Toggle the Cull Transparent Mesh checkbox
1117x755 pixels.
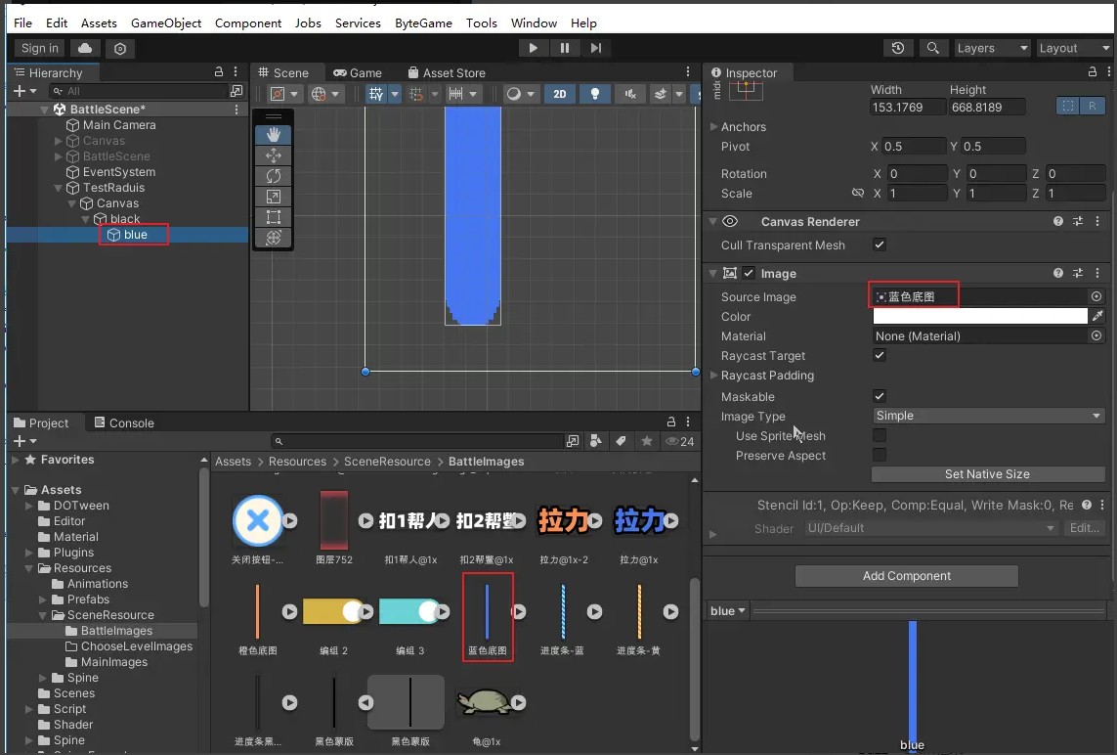coord(880,244)
